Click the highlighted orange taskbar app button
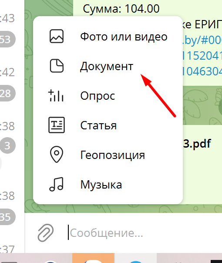Screen dimensions: 222x263 [x=93, y=258]
